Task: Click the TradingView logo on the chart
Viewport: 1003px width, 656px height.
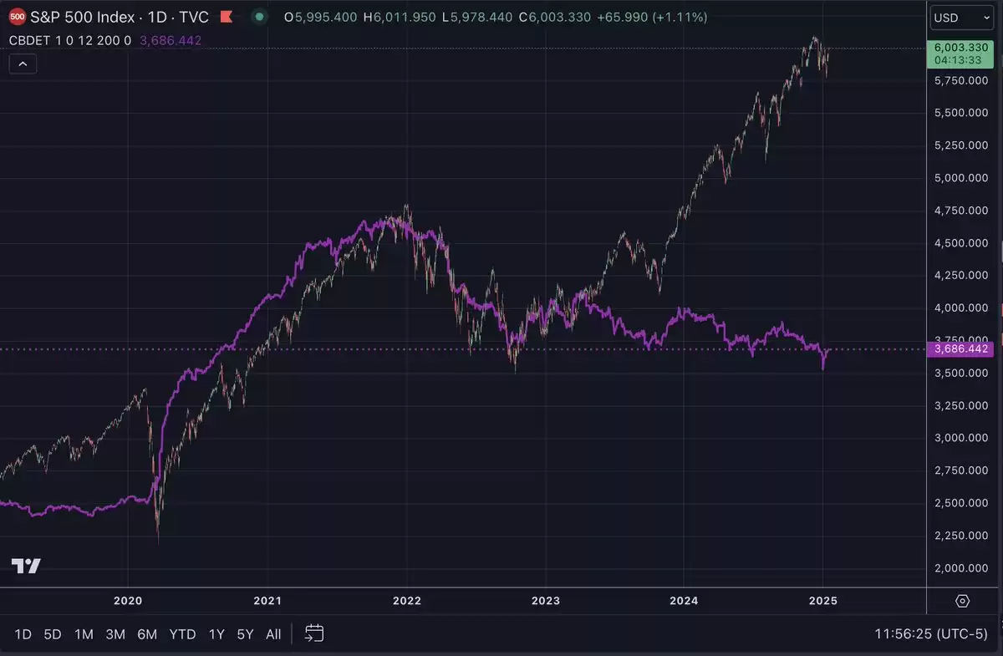Action: click(x=26, y=566)
